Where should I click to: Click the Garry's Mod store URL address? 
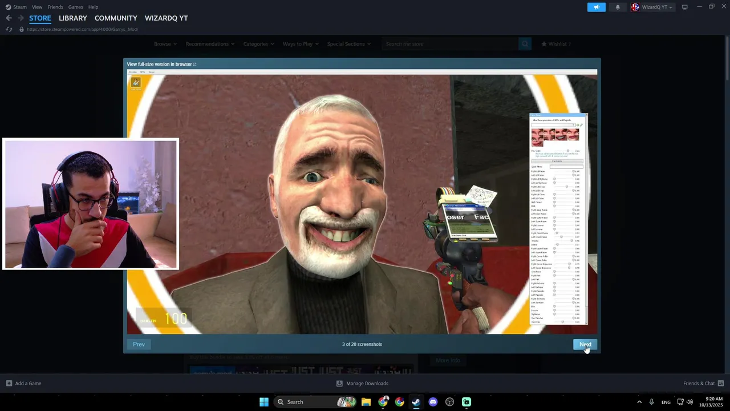click(x=83, y=29)
